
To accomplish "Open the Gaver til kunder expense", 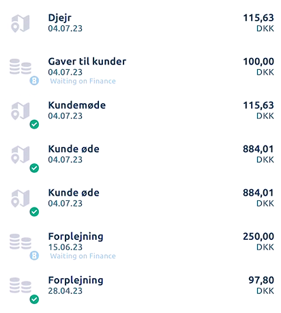I will point(140,70).
